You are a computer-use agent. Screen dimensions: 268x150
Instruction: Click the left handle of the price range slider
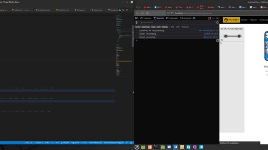[x=226, y=36]
